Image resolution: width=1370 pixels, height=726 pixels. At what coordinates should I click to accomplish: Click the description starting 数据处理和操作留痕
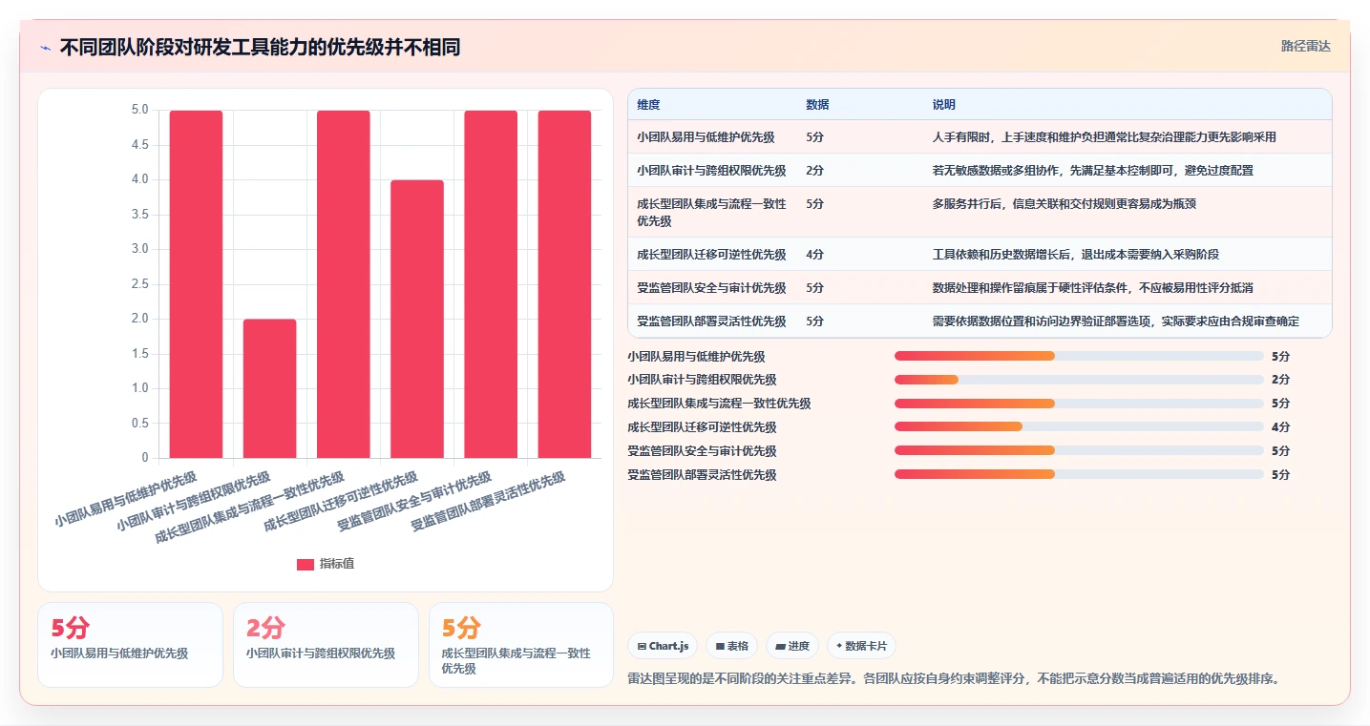pyautogui.click(x=1093, y=288)
